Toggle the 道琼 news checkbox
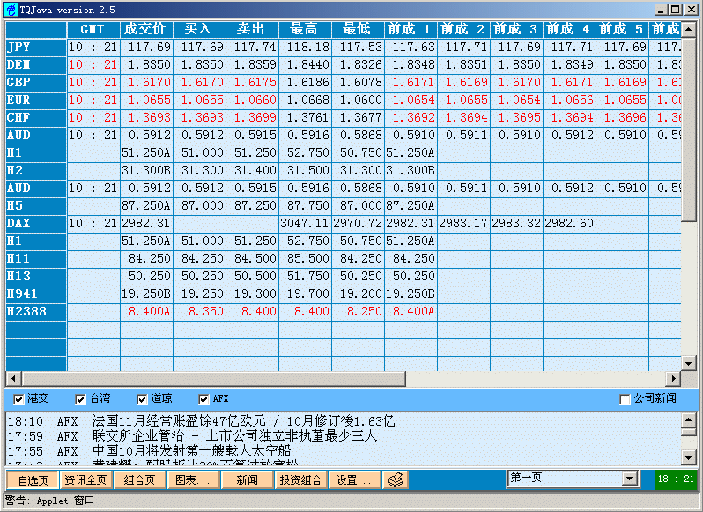Image resolution: width=703 pixels, height=512 pixels. 142,399
